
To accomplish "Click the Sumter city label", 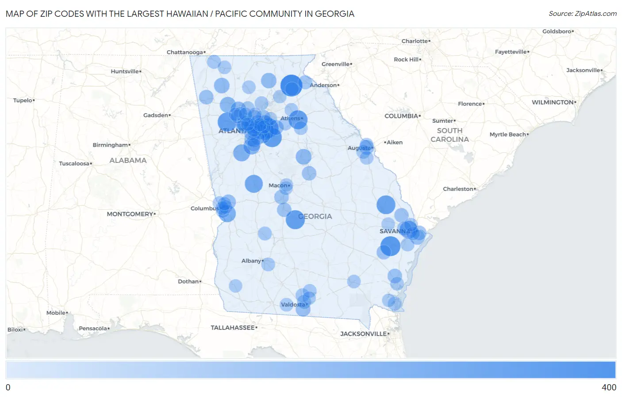I will 443,121.
